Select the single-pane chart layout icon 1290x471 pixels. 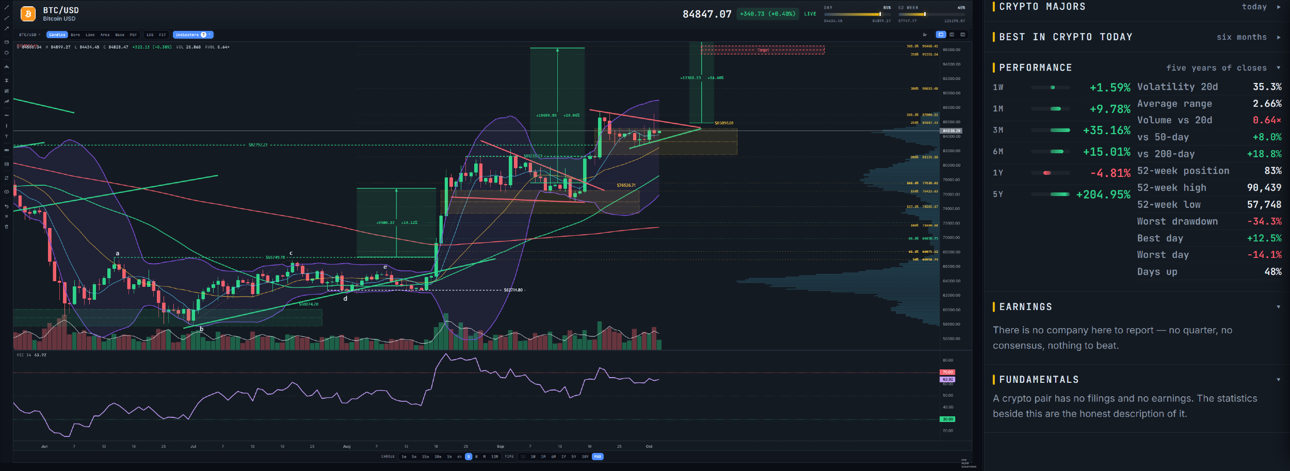coord(941,35)
